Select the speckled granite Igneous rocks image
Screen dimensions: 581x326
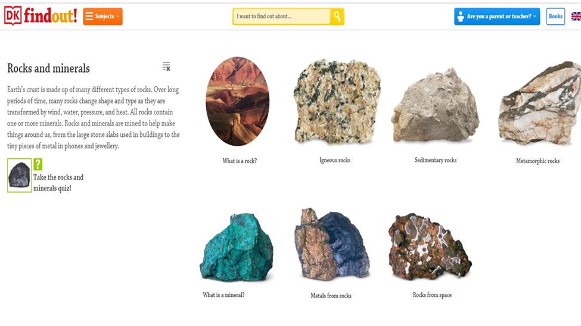pos(337,101)
